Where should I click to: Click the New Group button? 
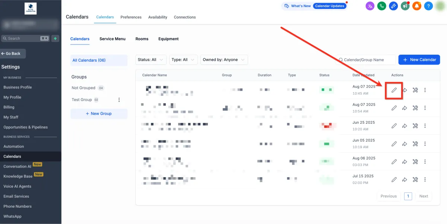pyautogui.click(x=99, y=114)
